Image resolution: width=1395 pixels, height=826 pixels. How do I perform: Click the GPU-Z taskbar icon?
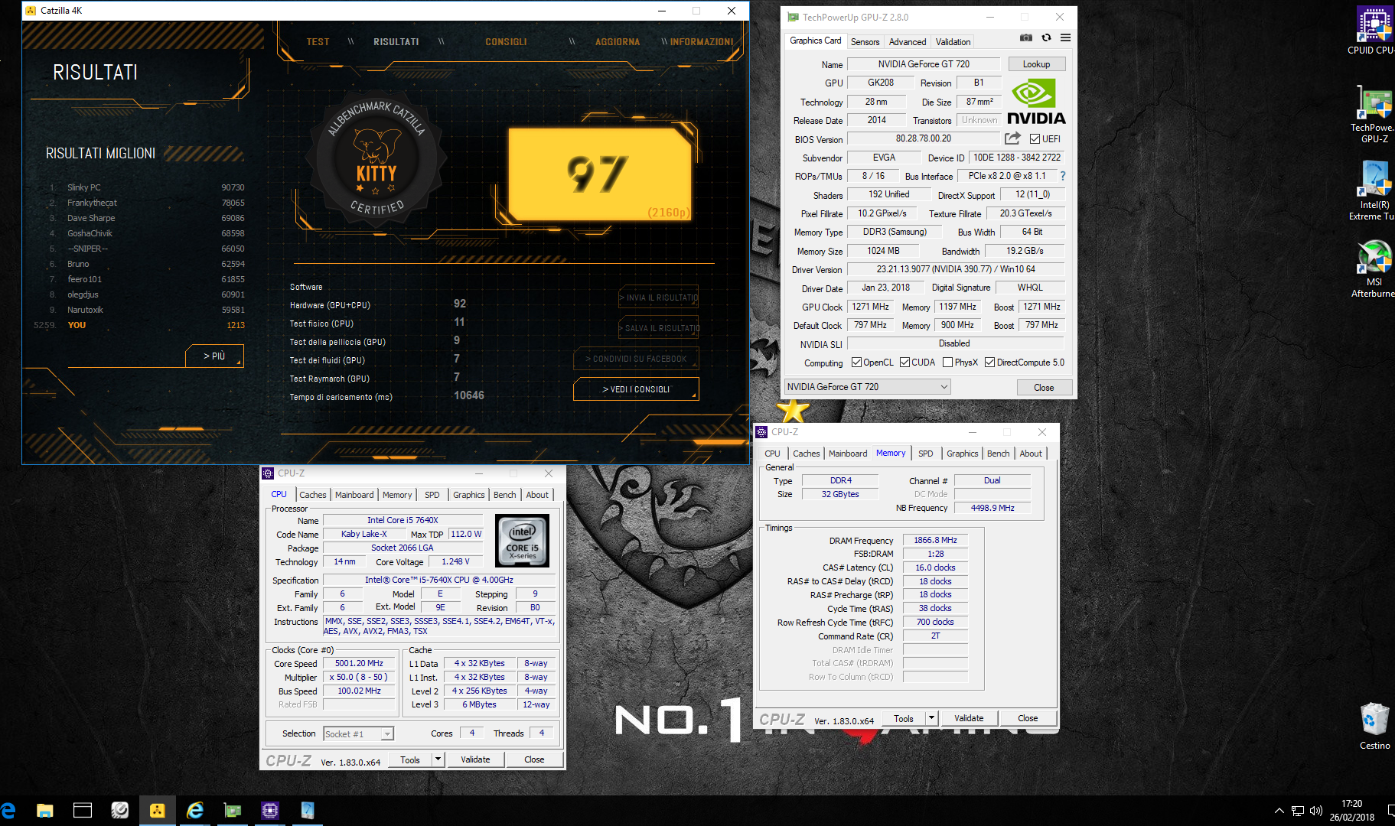(233, 811)
